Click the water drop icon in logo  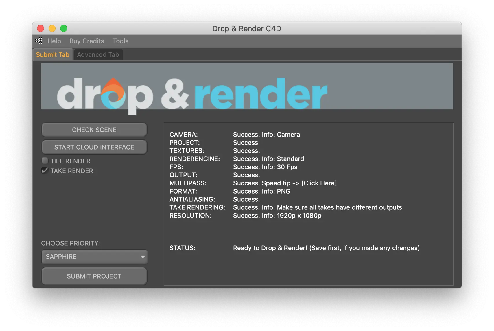point(113,93)
